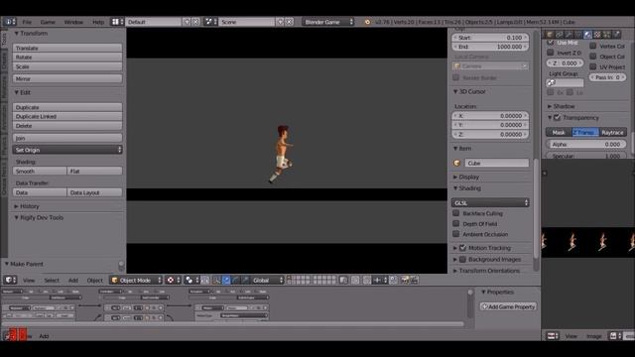Screen dimensions: 635x357
Task: Open the Object properties tab icon
Action: click(x=550, y=35)
